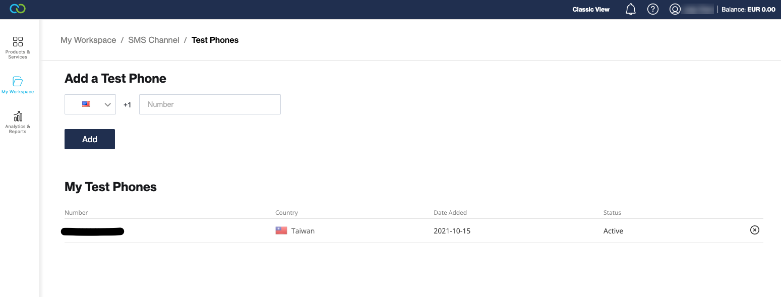781x297 pixels.
Task: Go to My Workspace breadcrumb
Action: 88,40
